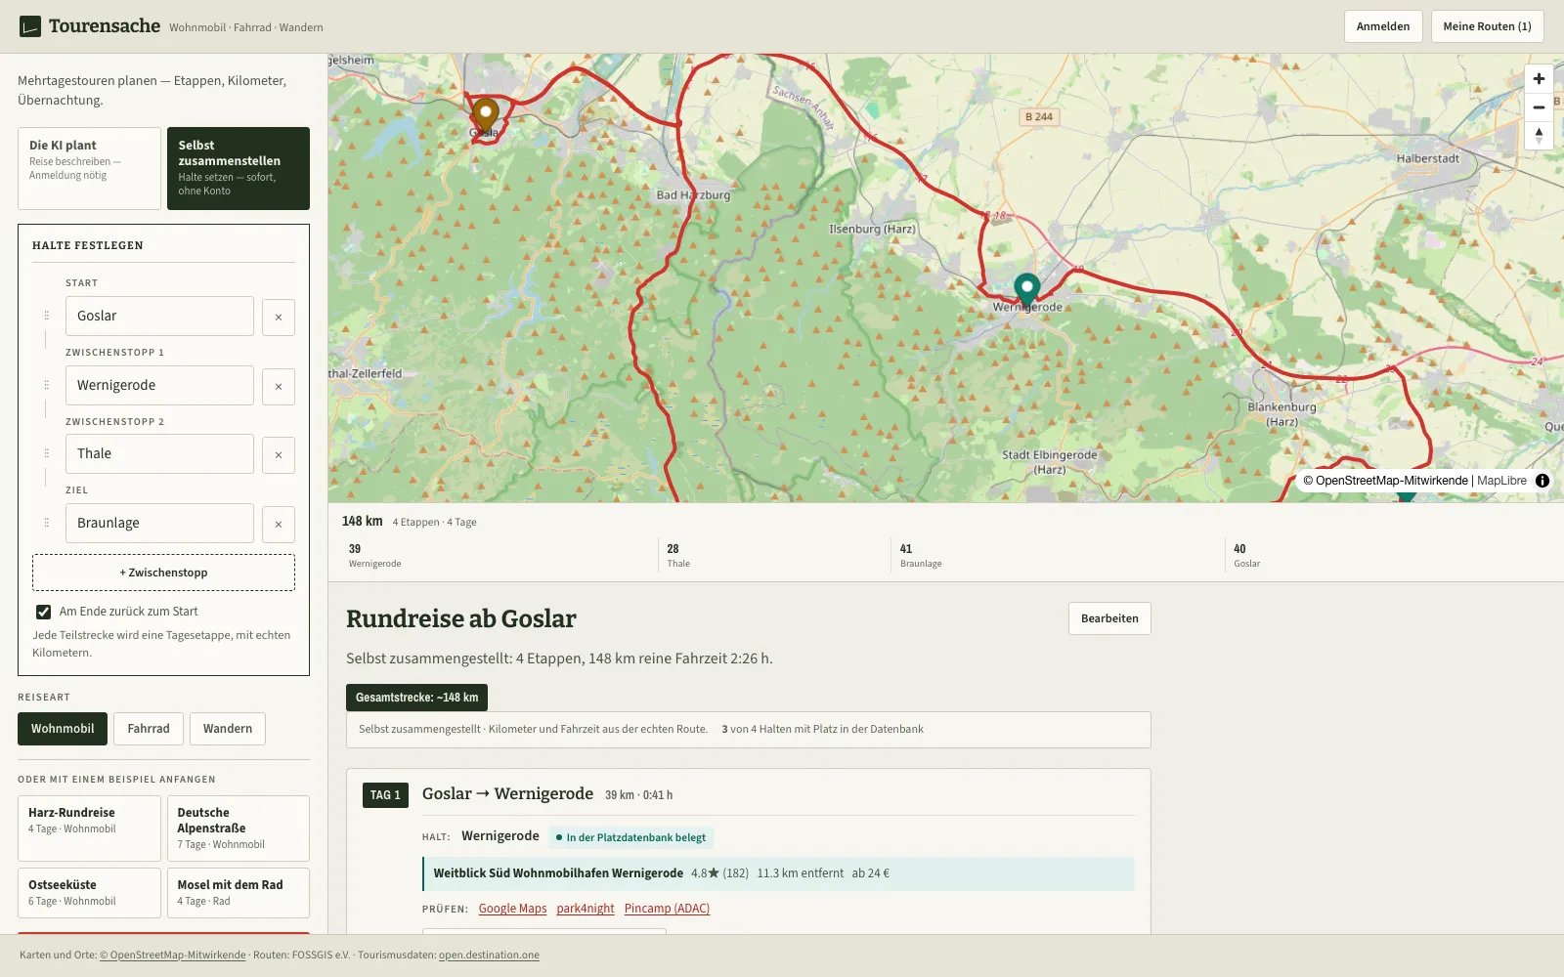Open OpenStreetMap-Mitwirkende footer link
The image size is (1564, 977).
[172, 956]
